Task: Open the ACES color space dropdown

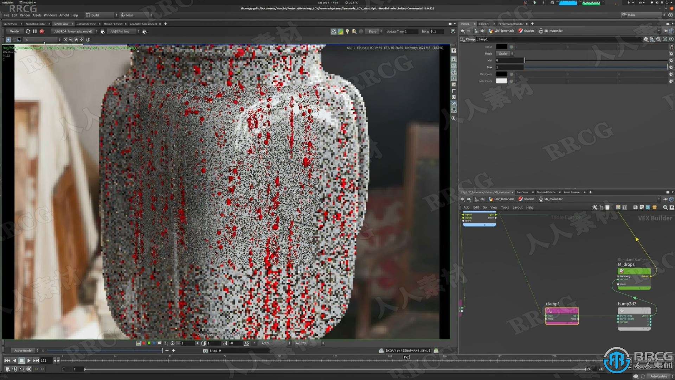Action: [x=275, y=343]
